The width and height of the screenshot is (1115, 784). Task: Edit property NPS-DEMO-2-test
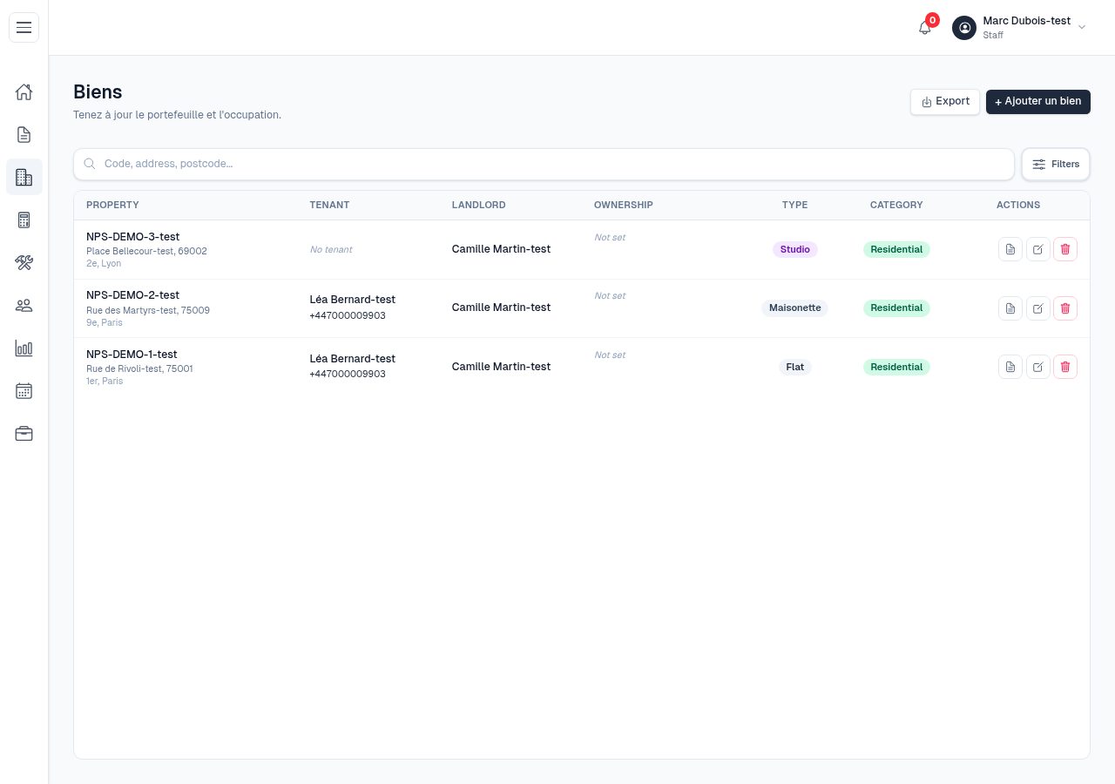[1037, 308]
